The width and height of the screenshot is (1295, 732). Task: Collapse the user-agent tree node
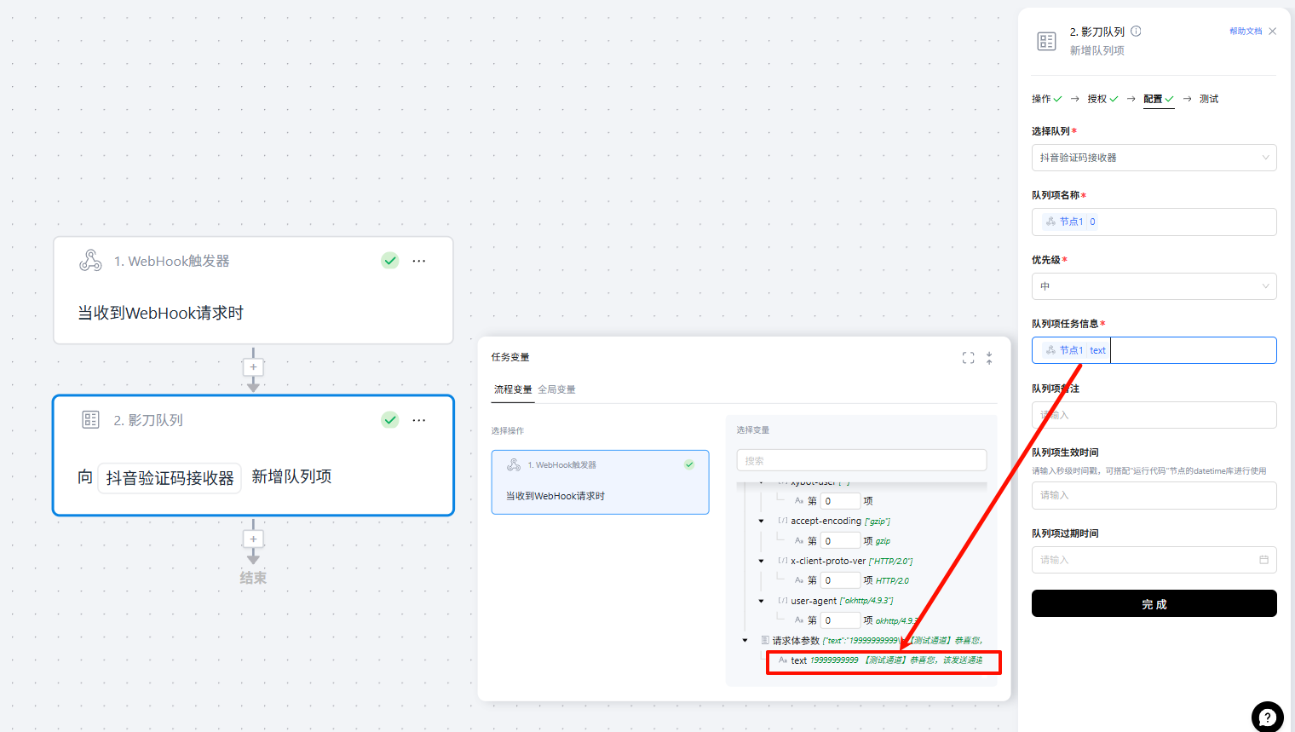pyautogui.click(x=761, y=601)
